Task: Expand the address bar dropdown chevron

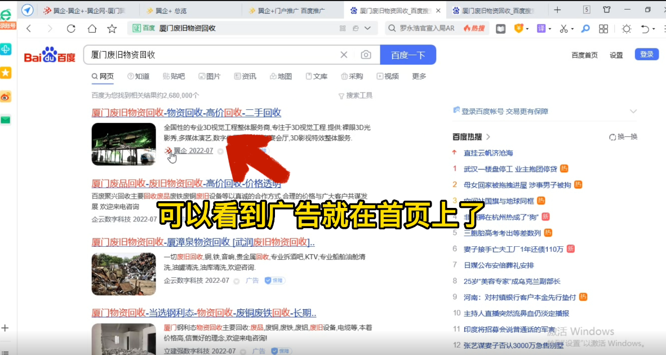Action: pos(368,28)
